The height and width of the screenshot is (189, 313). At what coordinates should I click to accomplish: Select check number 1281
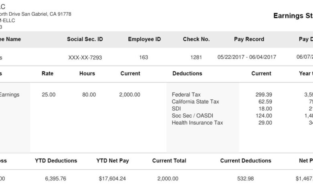tap(196, 58)
